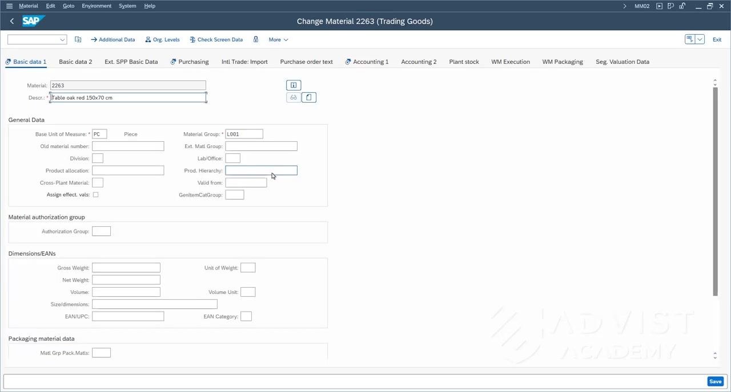This screenshot has width=731, height=392.
Task: Open the Intl Trade: Import tab
Action: (244, 62)
